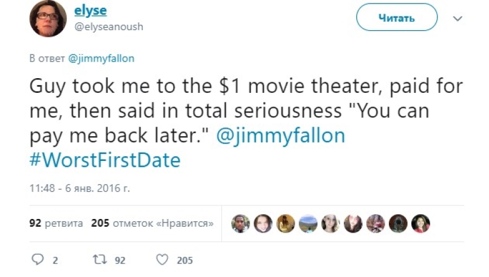The width and height of the screenshot is (489, 277).
Task: View the 92 ретвита list
Action: click(56, 224)
